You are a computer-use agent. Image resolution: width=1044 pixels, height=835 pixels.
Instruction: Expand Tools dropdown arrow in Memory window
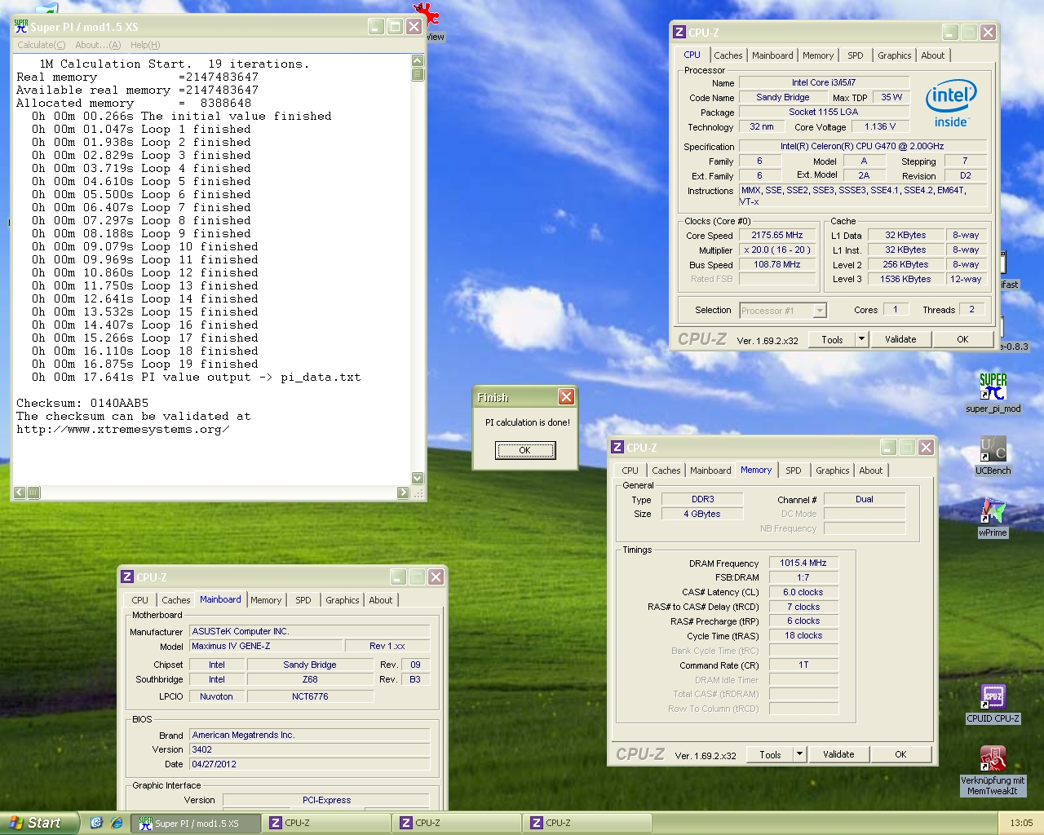tap(799, 754)
